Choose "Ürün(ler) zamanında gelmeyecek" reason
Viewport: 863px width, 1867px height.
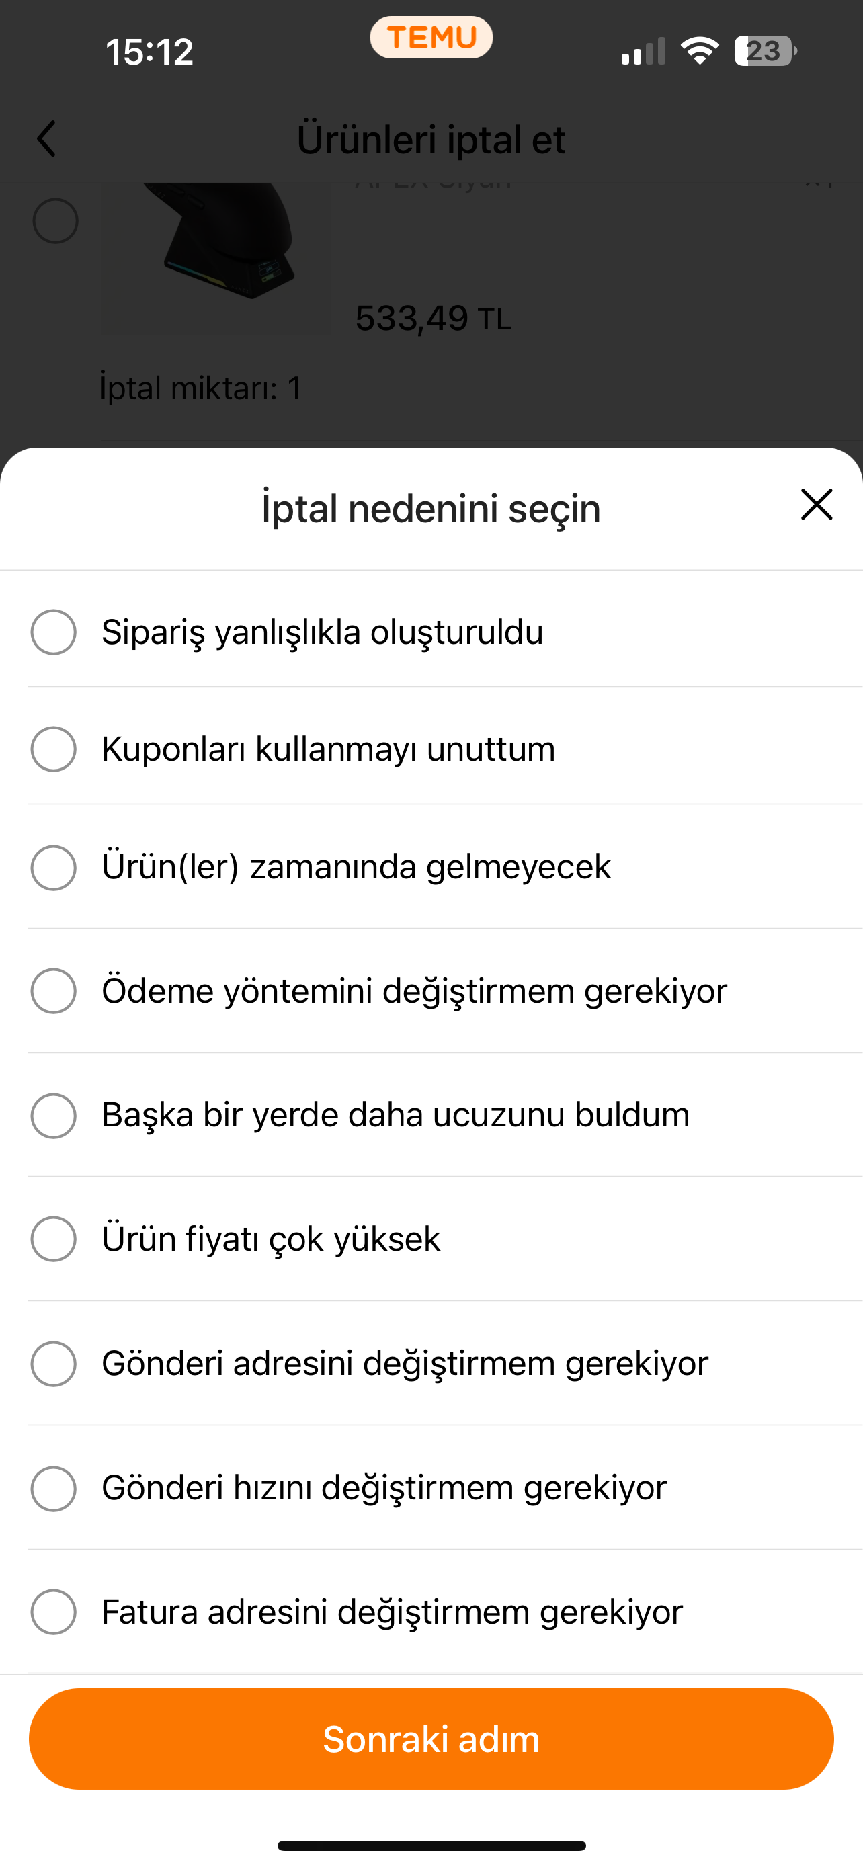pyautogui.click(x=54, y=868)
